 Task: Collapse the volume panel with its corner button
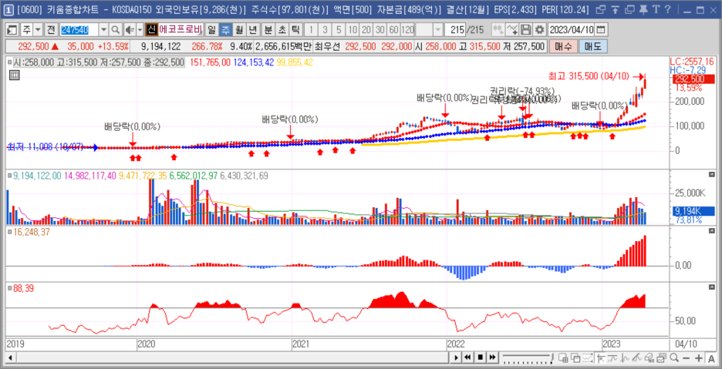pos(711,174)
